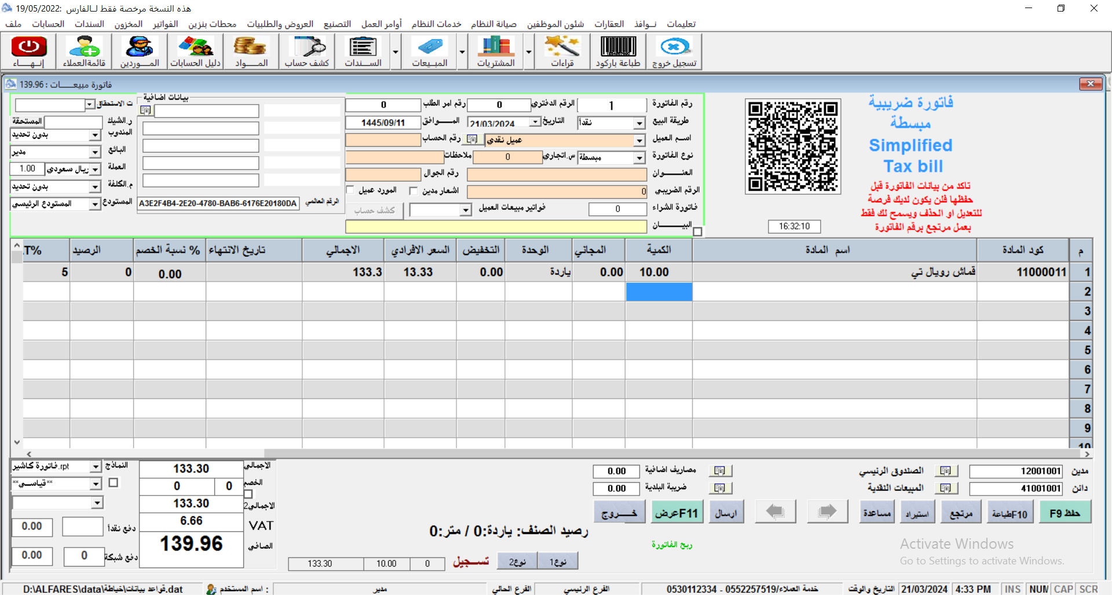Open ملف menu
This screenshot has height=595, width=1112.
pos(13,24)
